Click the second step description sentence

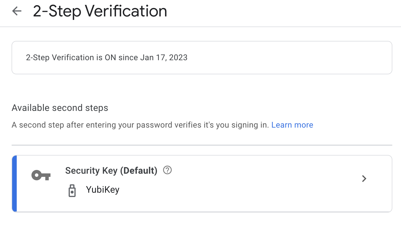coord(140,125)
